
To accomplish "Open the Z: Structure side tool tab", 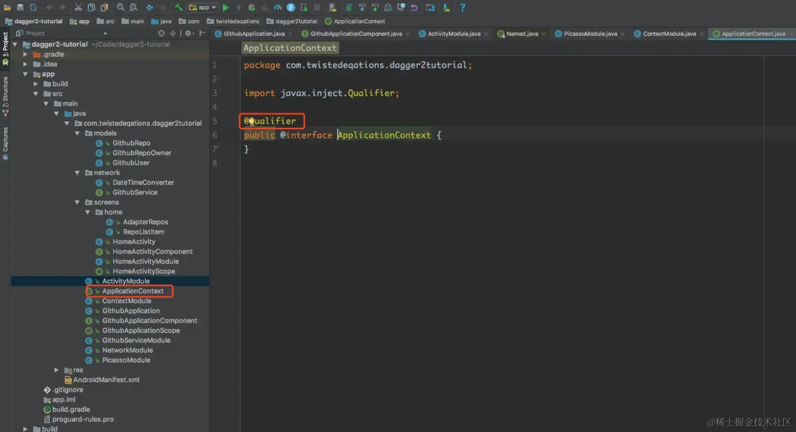I will pos(5,96).
